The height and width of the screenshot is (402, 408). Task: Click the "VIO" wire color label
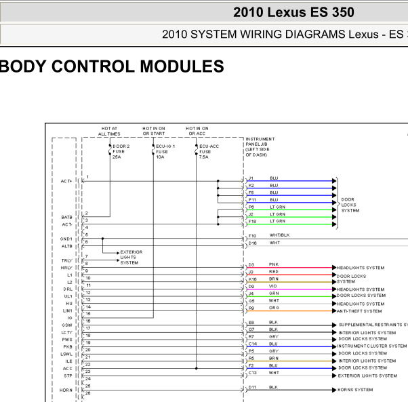(x=272, y=286)
